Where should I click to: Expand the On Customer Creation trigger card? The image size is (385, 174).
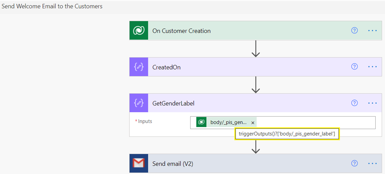click(181, 31)
